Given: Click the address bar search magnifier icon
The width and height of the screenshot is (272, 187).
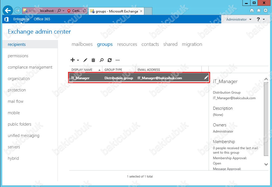Looking at the screenshot, I should (59, 11).
